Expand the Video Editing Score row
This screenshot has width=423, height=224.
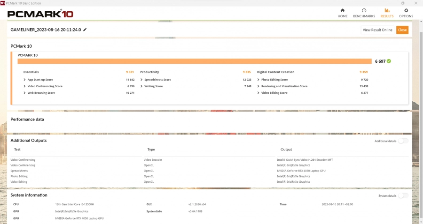(x=258, y=93)
